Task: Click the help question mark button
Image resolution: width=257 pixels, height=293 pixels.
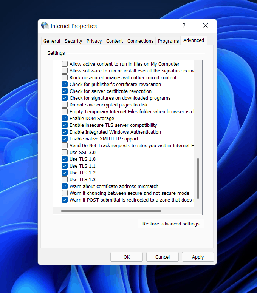Action: point(184,26)
